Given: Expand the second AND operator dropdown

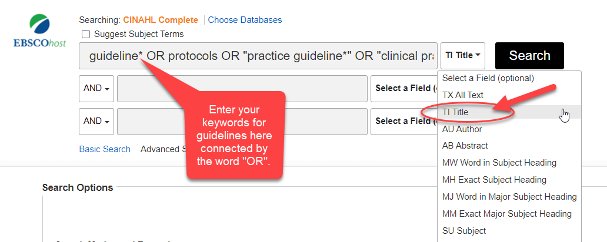Looking at the screenshot, I should click(x=96, y=122).
